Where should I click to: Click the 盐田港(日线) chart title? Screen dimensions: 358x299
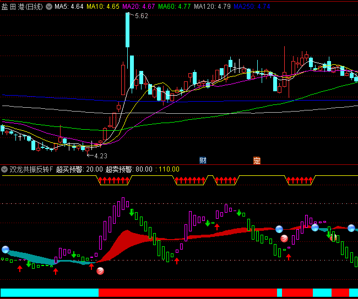(x=22, y=7)
